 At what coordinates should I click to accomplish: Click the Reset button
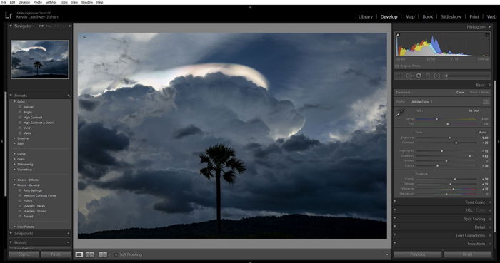tap(467, 254)
